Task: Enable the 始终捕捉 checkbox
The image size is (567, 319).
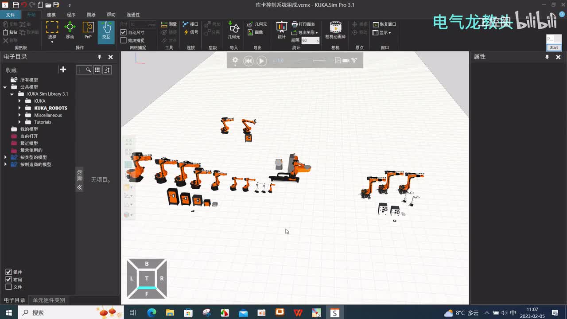Action: 124,40
